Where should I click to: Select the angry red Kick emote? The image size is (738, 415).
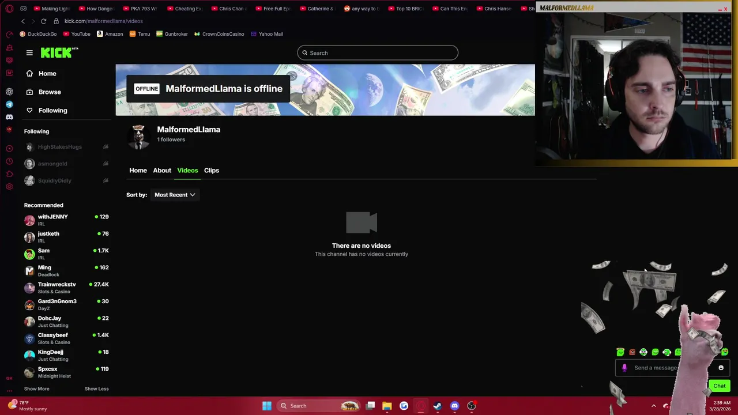(632, 352)
